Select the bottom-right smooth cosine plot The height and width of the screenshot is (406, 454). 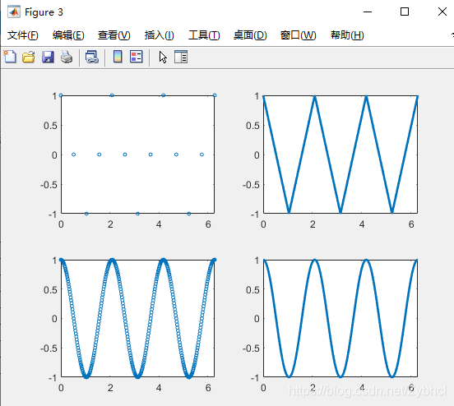coord(340,318)
